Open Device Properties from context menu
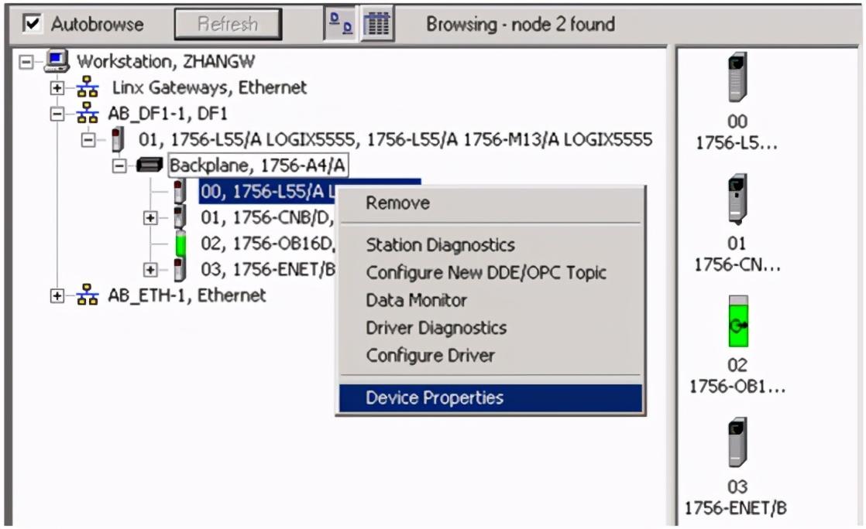Viewport: 866px width, 529px height. [490, 398]
